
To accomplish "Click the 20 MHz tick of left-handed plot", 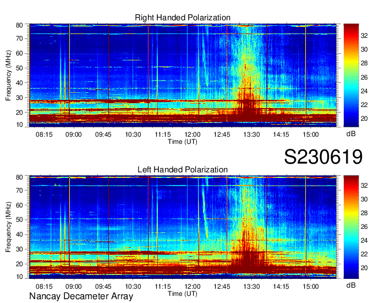I will tap(19, 264).
